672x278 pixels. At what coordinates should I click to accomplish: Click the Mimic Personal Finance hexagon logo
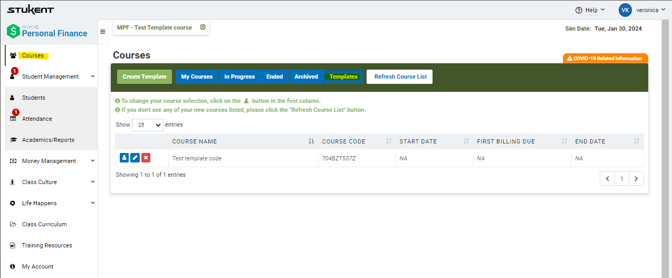tap(13, 31)
